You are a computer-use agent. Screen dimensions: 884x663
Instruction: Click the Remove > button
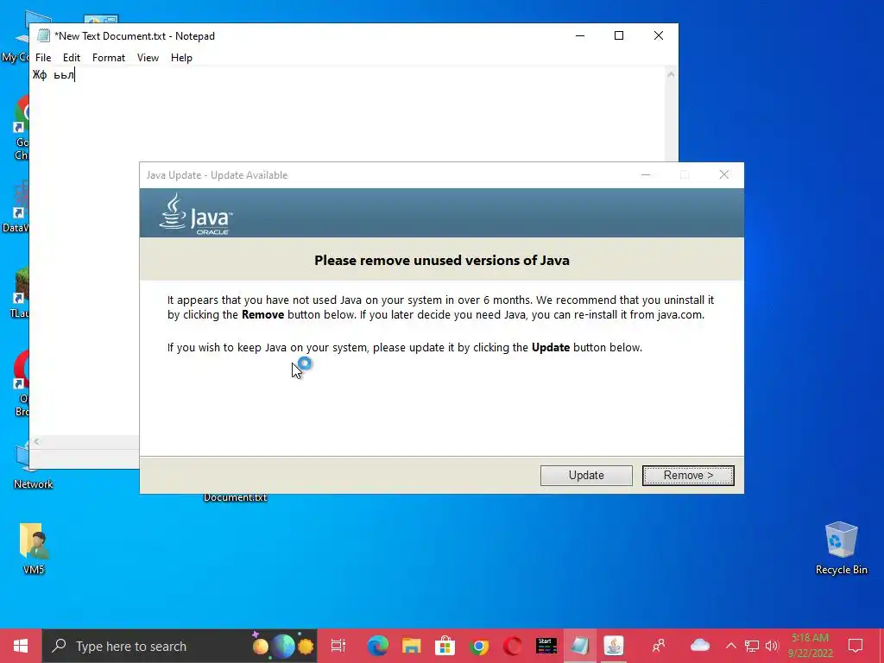[x=688, y=476]
